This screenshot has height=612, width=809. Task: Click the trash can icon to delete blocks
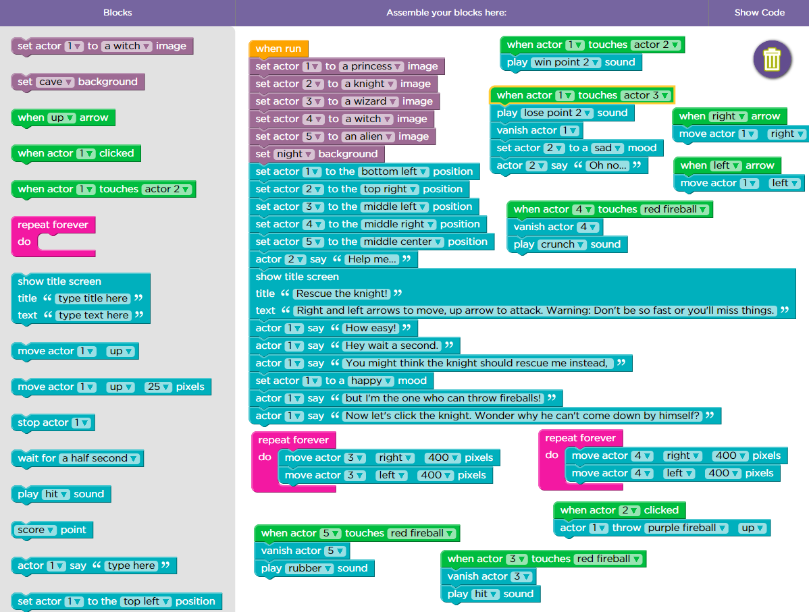pos(772,60)
